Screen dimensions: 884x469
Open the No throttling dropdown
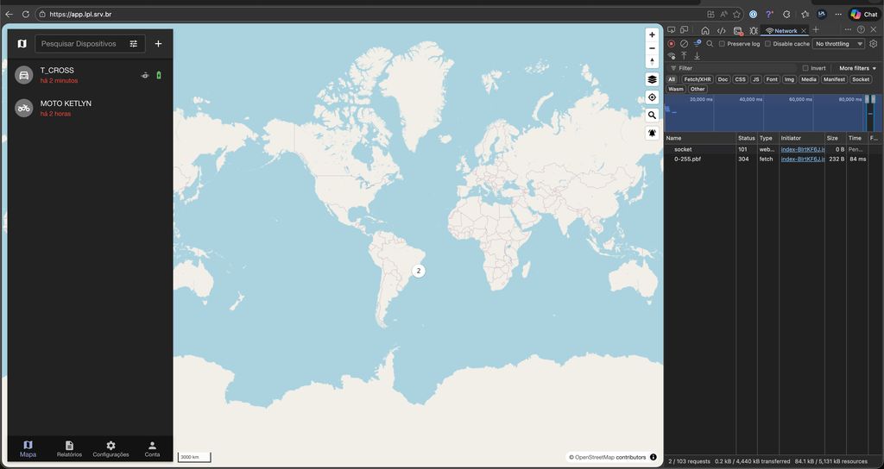tap(838, 44)
